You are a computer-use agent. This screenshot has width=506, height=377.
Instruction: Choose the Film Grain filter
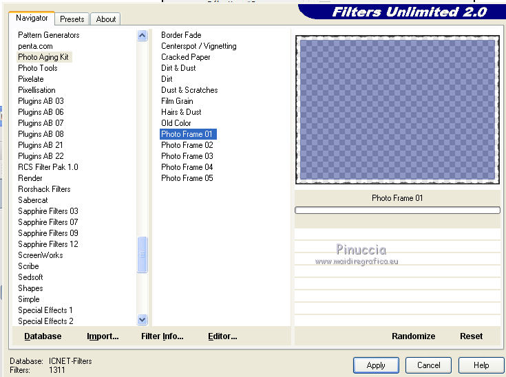pos(177,101)
